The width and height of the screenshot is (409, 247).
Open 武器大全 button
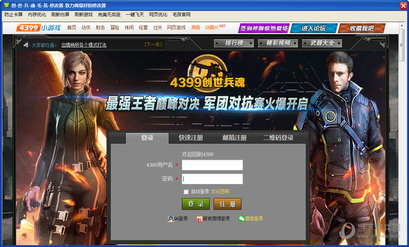coord(322,43)
